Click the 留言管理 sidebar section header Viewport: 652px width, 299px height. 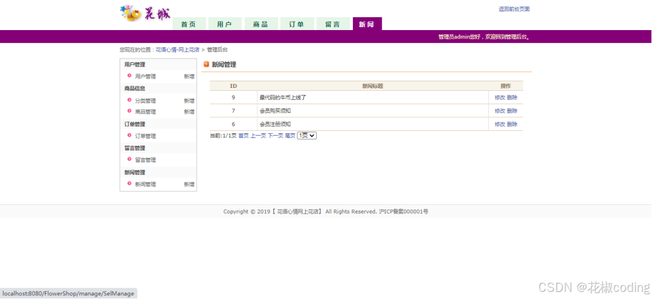click(x=135, y=148)
